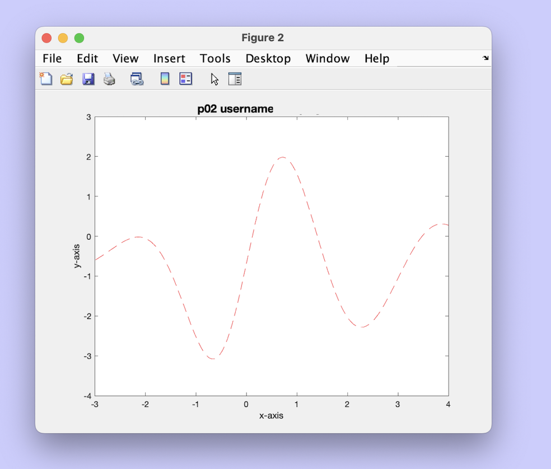Create a new figure
Viewport: 551px width, 469px height.
pyautogui.click(x=45, y=79)
